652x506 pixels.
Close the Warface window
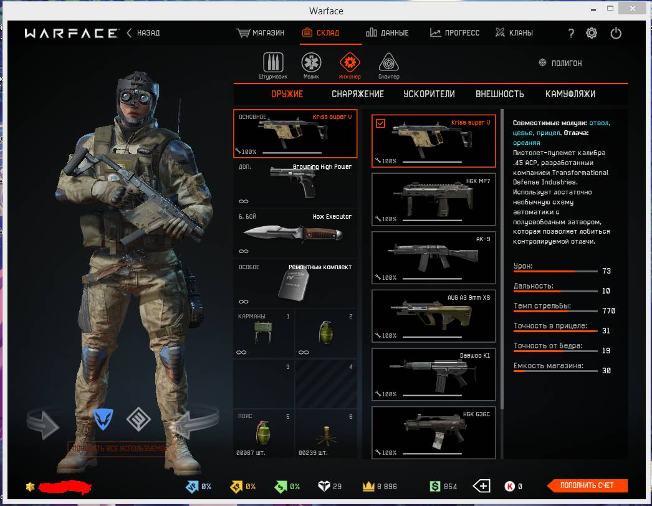click(x=633, y=8)
